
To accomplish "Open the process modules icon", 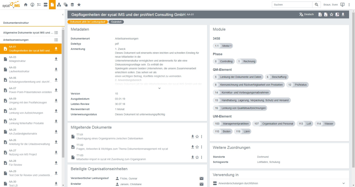I will (45, 4).
